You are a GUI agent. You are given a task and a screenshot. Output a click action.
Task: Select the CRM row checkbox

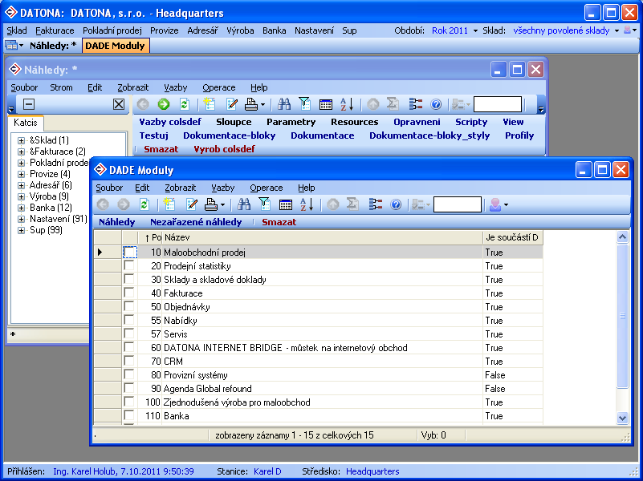(x=129, y=361)
